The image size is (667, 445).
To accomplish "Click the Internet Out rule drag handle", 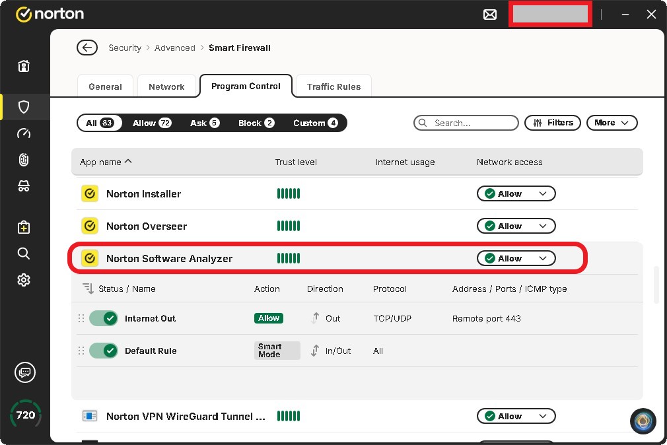I will 81,318.
